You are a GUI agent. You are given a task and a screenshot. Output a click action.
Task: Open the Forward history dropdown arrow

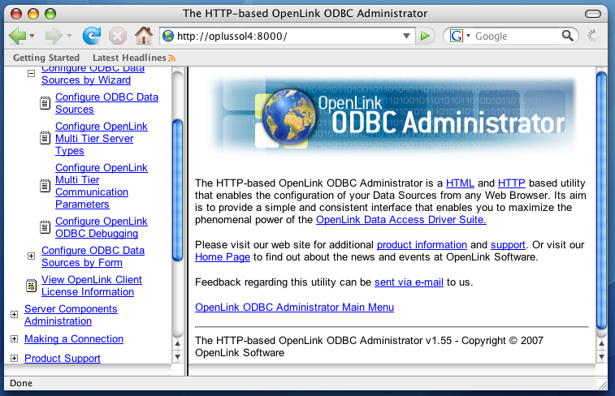point(69,36)
